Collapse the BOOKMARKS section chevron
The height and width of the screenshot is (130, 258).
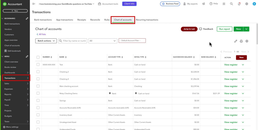(x=2, y=18)
